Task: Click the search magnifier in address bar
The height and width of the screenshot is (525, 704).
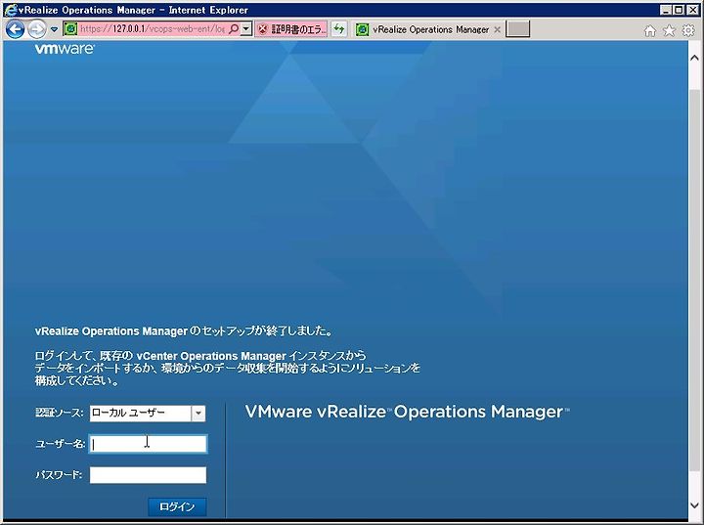Action: pos(234,29)
